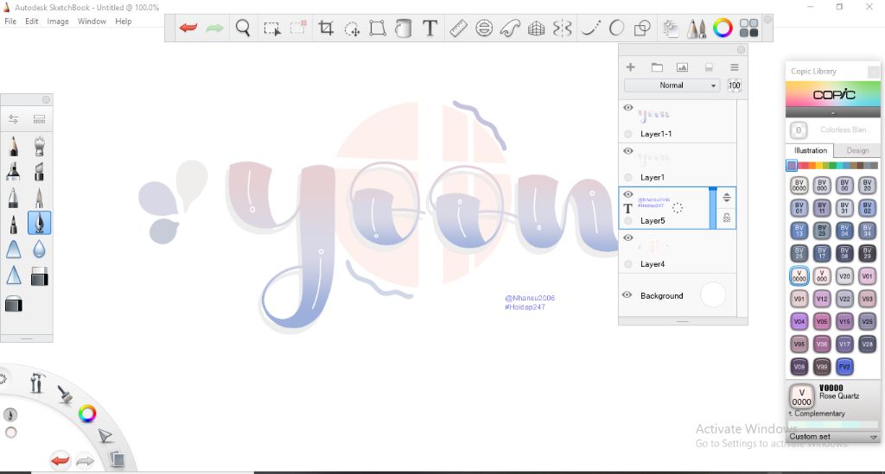This screenshot has height=474, width=885.
Task: Open the Window menu
Action: [92, 21]
